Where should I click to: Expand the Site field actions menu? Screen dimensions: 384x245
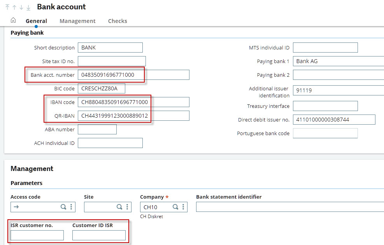127,207
